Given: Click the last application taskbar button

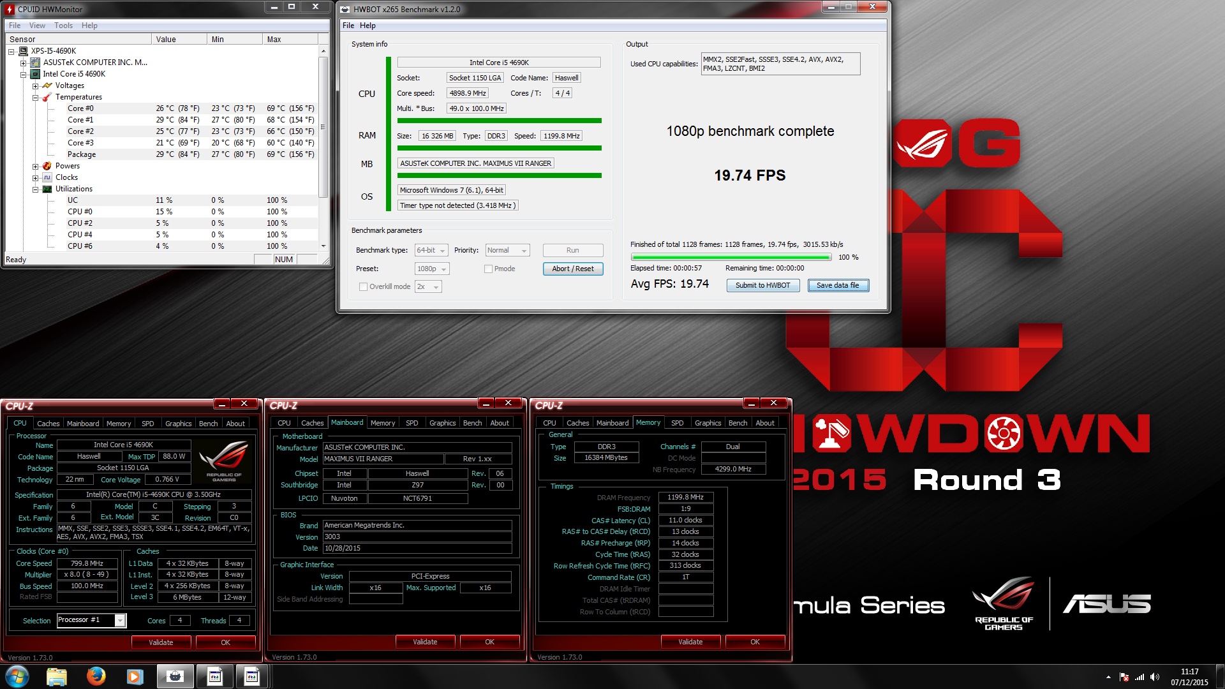Looking at the screenshot, I should click(253, 676).
